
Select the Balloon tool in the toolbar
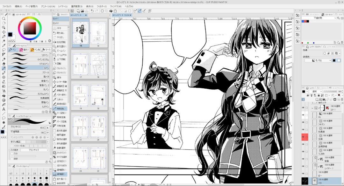click(4, 118)
